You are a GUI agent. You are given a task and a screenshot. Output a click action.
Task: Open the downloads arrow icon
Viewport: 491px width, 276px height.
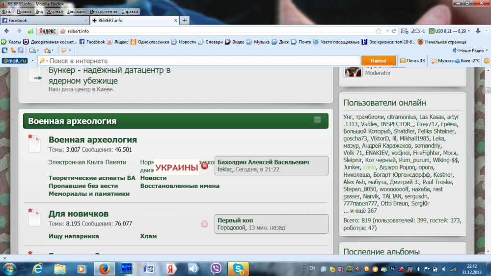point(478,31)
